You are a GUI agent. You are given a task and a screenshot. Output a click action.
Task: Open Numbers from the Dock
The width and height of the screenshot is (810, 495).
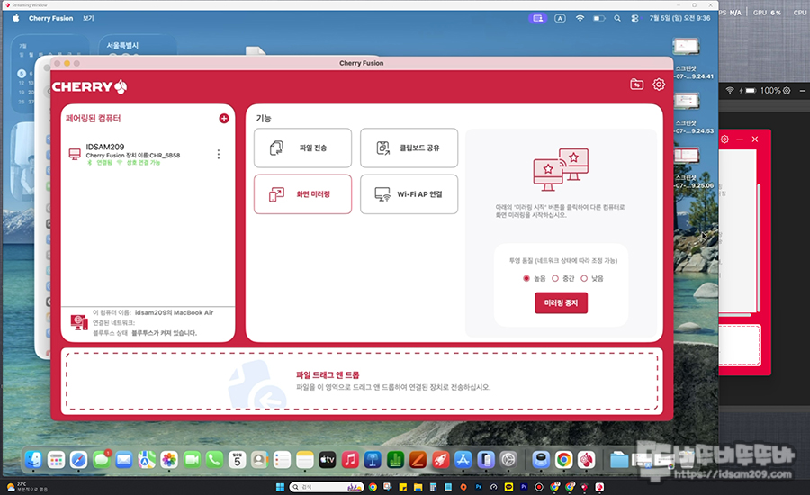point(395,459)
